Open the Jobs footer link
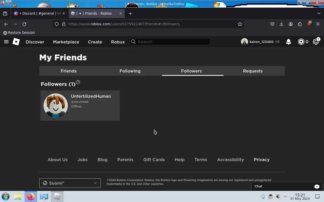Image resolution: width=324 pixels, height=202 pixels. [83, 160]
